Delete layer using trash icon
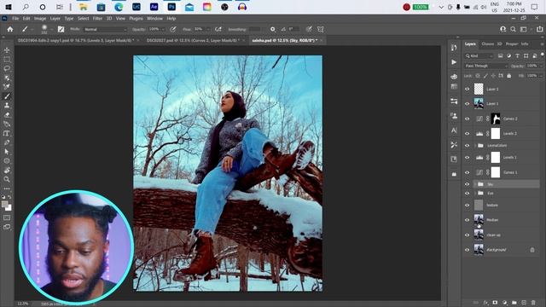Screen dimensions: 546x307 click(x=533, y=303)
